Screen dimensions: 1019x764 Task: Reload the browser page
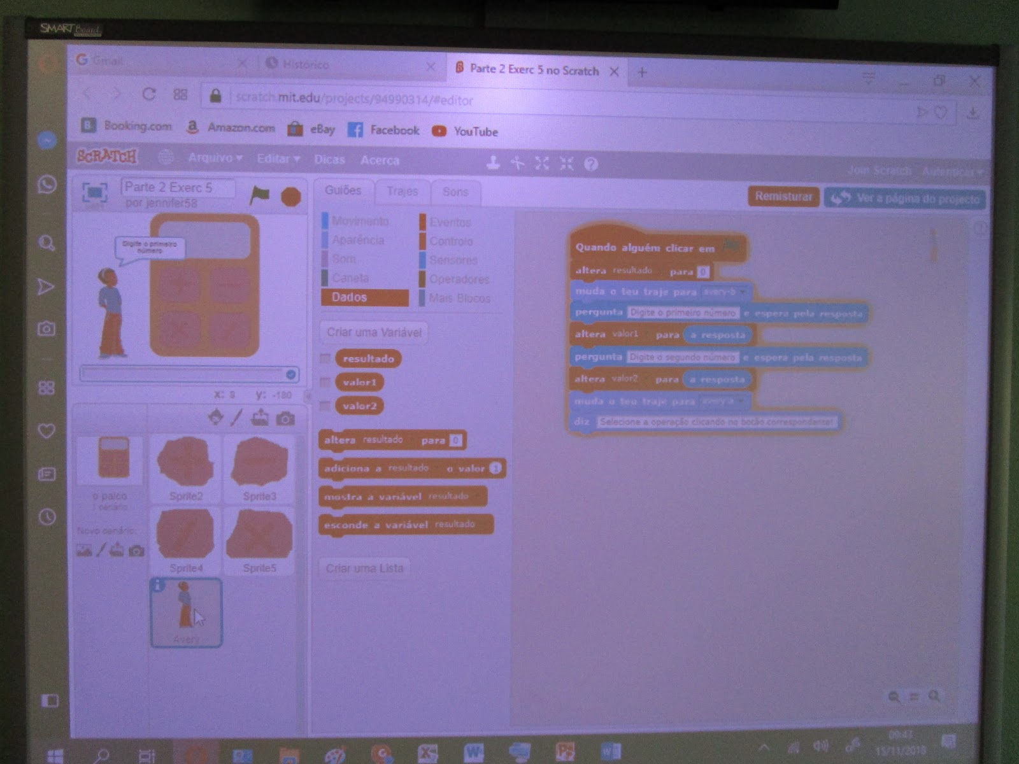coord(149,94)
